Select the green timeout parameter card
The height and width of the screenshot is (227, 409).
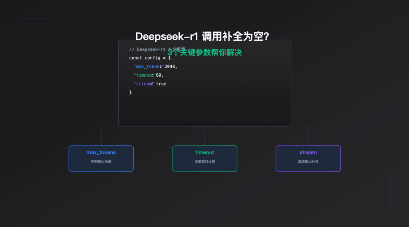pyautogui.click(x=204, y=158)
